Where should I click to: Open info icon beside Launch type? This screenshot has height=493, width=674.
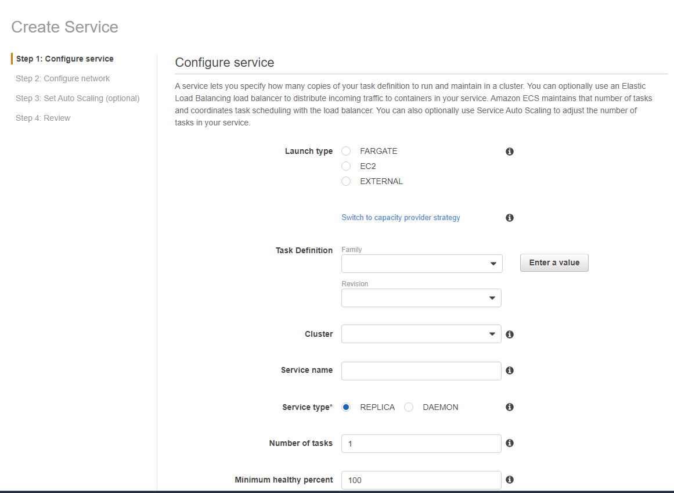pos(509,152)
